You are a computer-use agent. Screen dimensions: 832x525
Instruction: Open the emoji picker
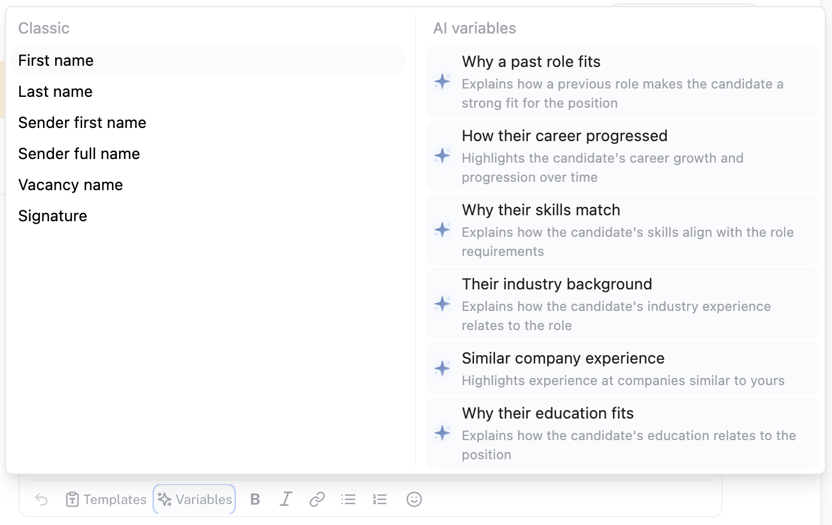(414, 499)
